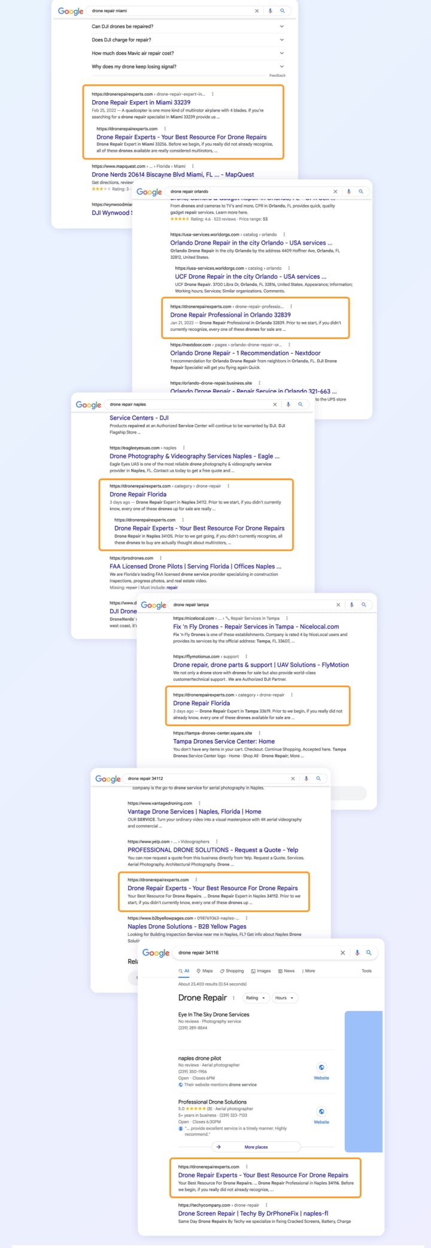Expand 'Why does my drone keep losing signal?'
This screenshot has height=1248, width=431.
(x=187, y=67)
